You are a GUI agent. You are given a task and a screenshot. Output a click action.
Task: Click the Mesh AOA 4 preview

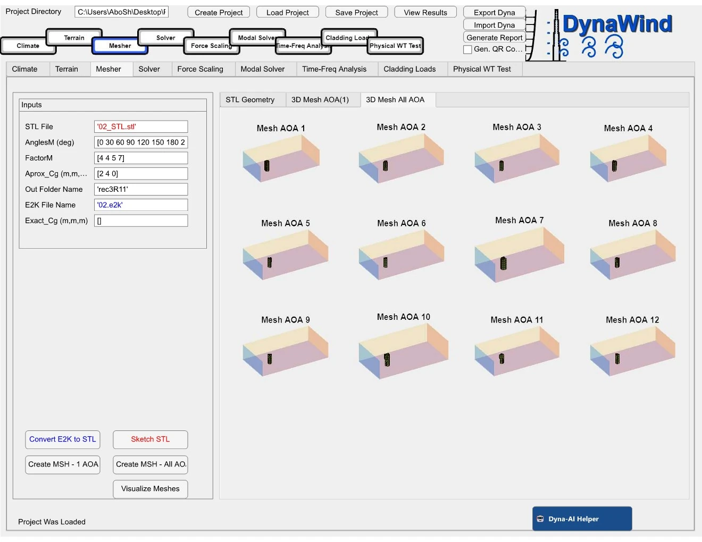(x=628, y=158)
